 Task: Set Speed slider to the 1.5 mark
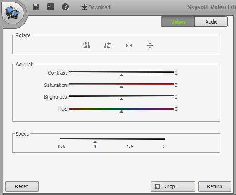(x=130, y=139)
